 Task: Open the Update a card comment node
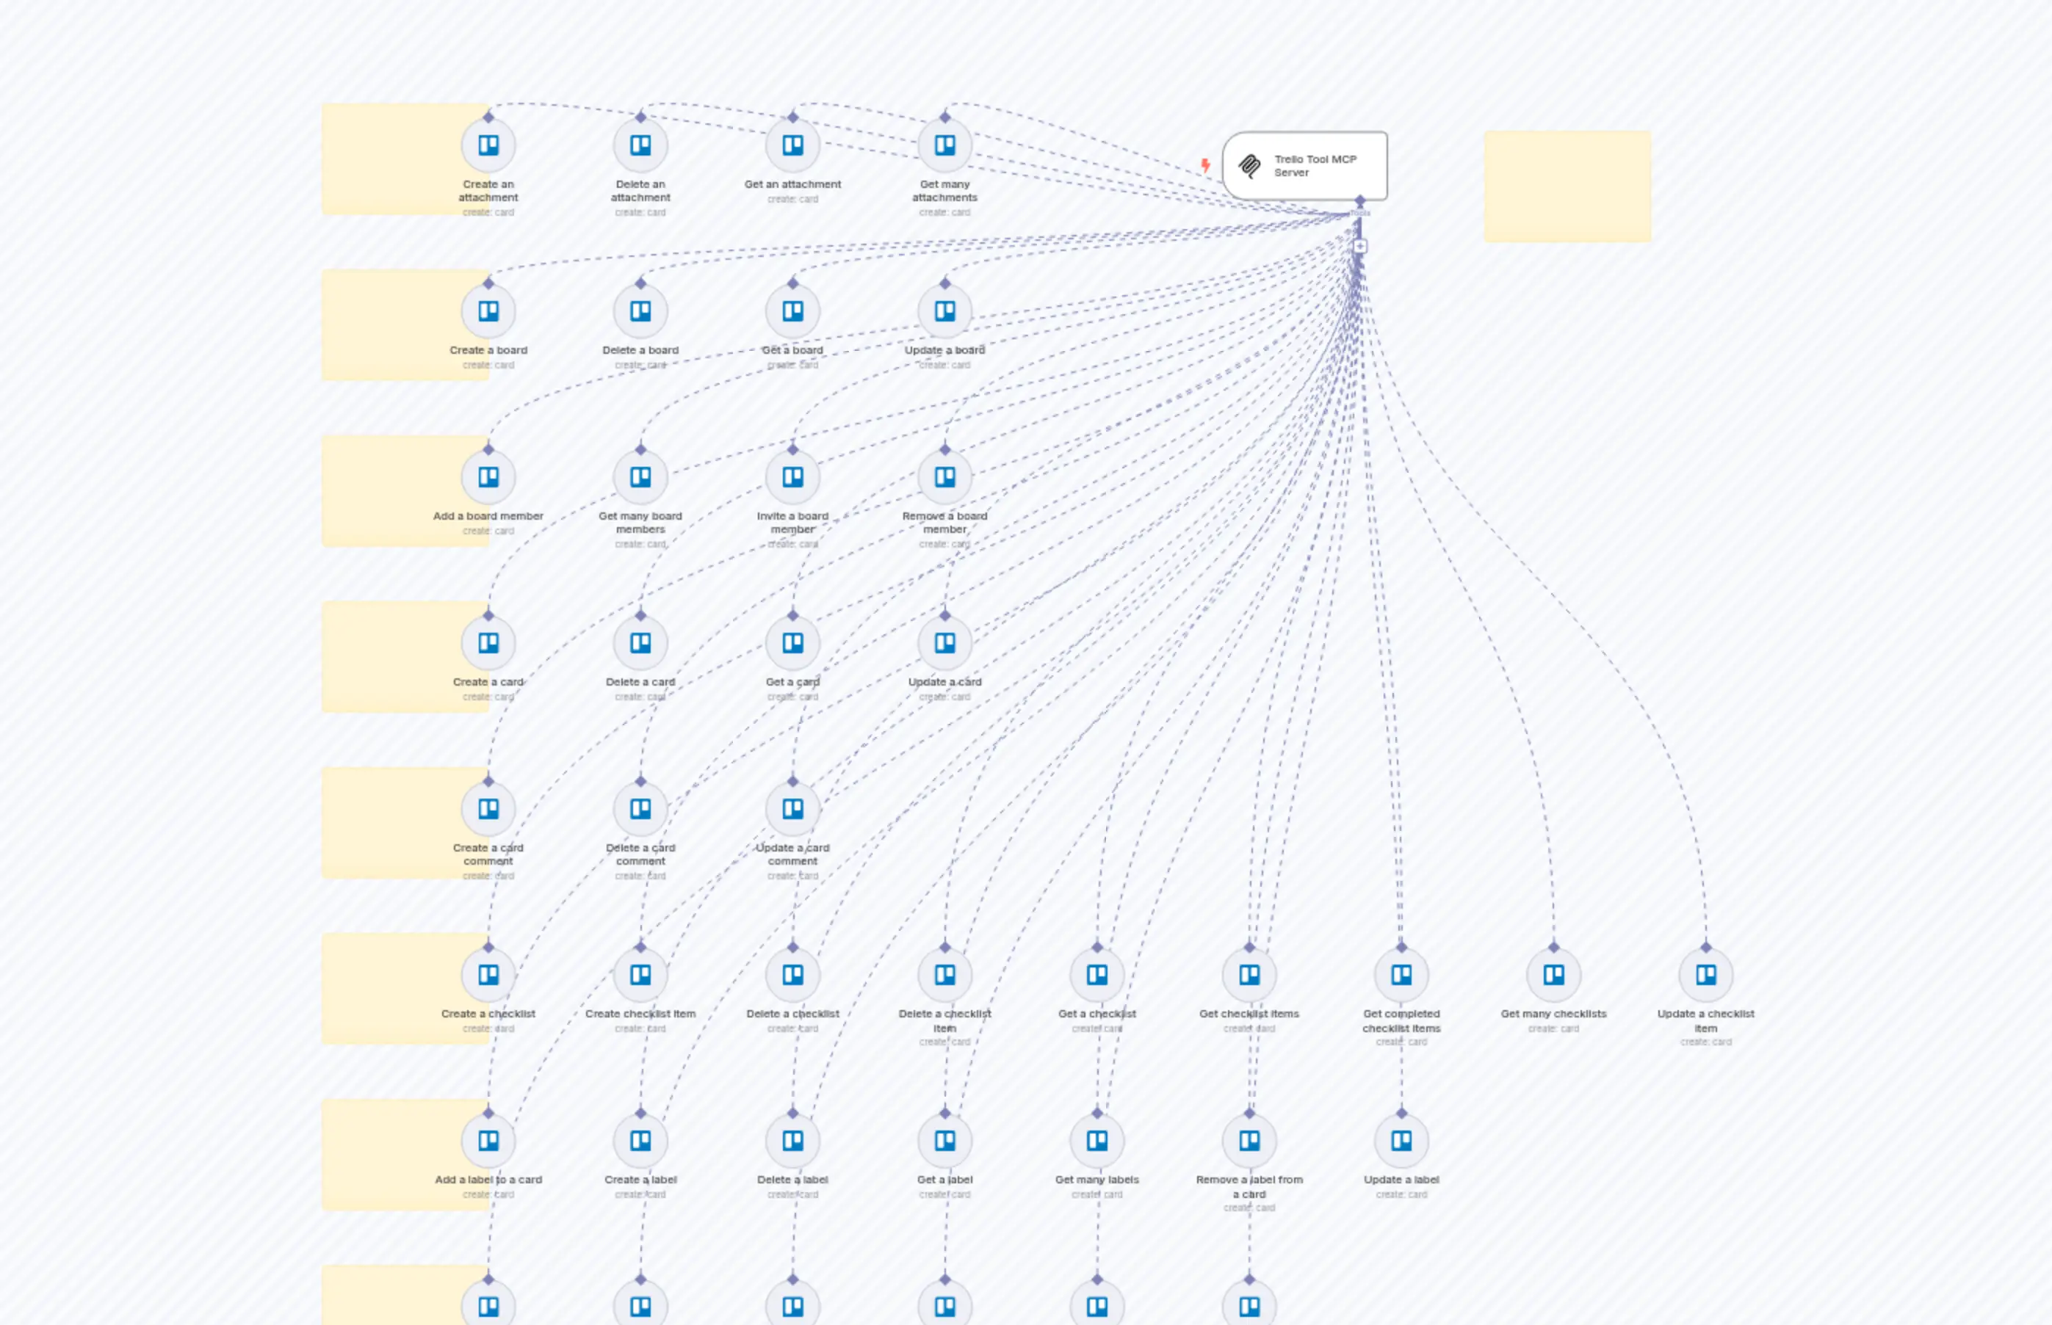(792, 808)
